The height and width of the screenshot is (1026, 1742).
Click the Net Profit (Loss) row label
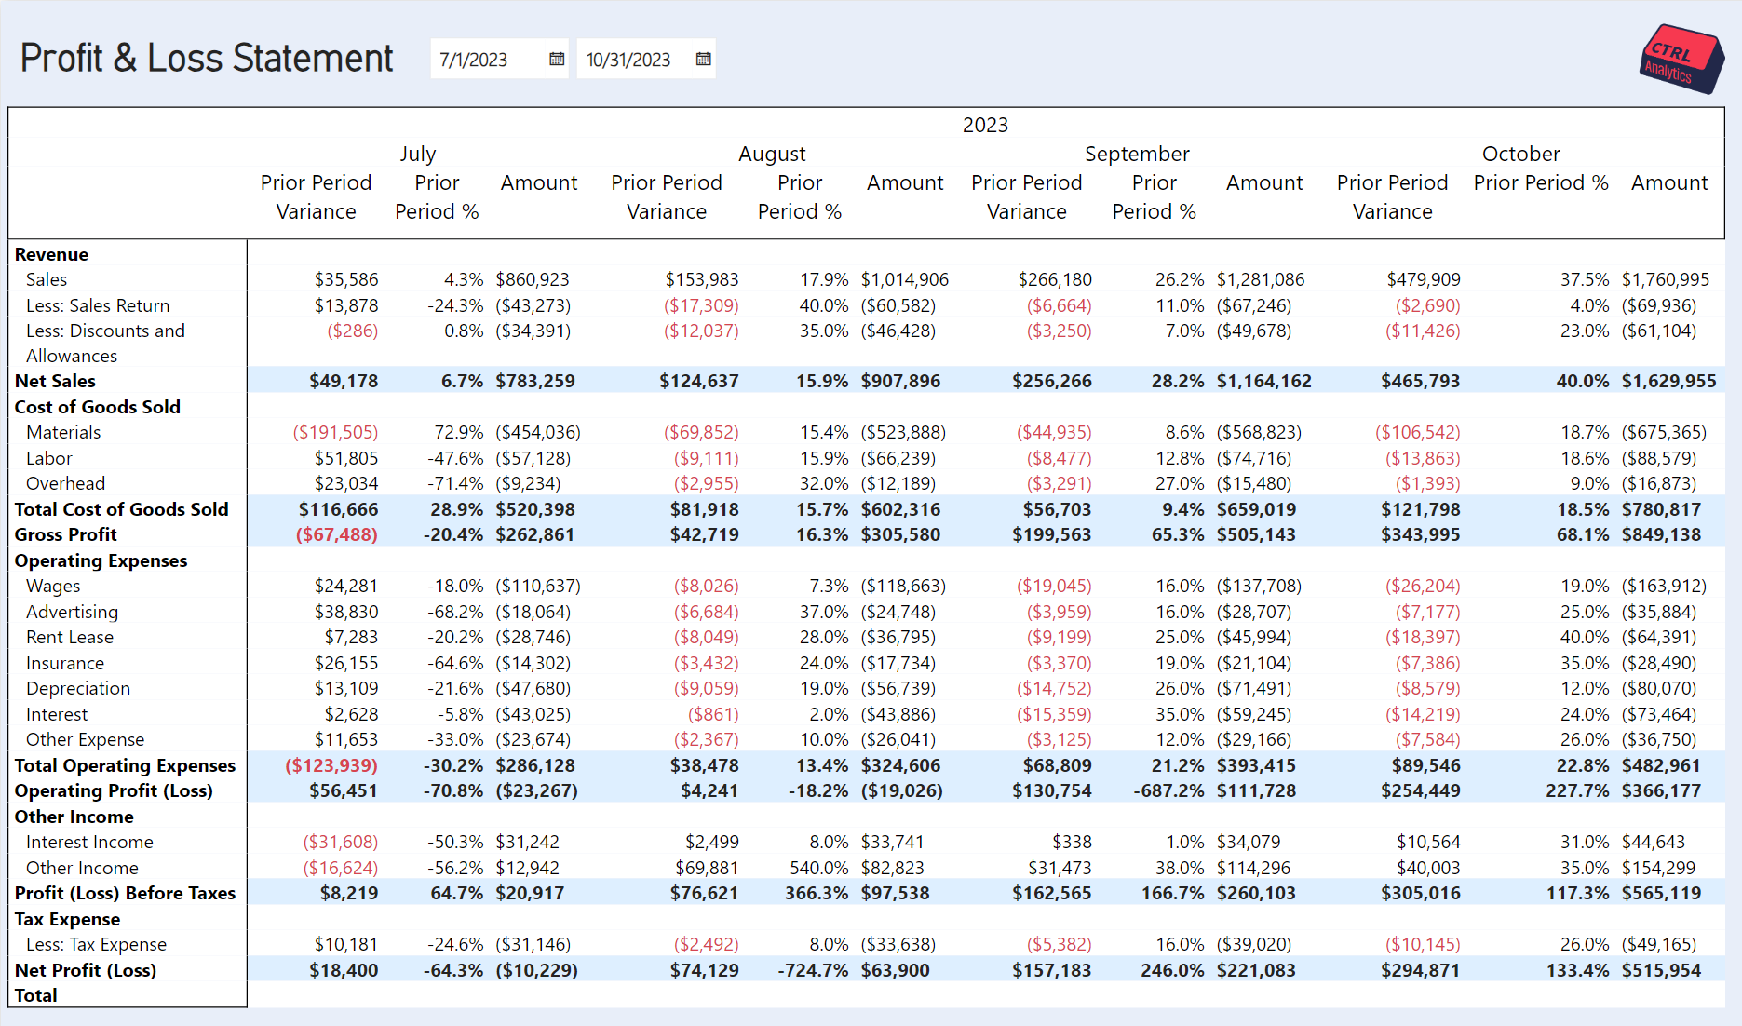click(x=86, y=970)
